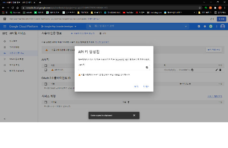The height and width of the screenshot is (148, 228).
Task: Click the delete trash button in page header
Action: click(x=103, y=34)
